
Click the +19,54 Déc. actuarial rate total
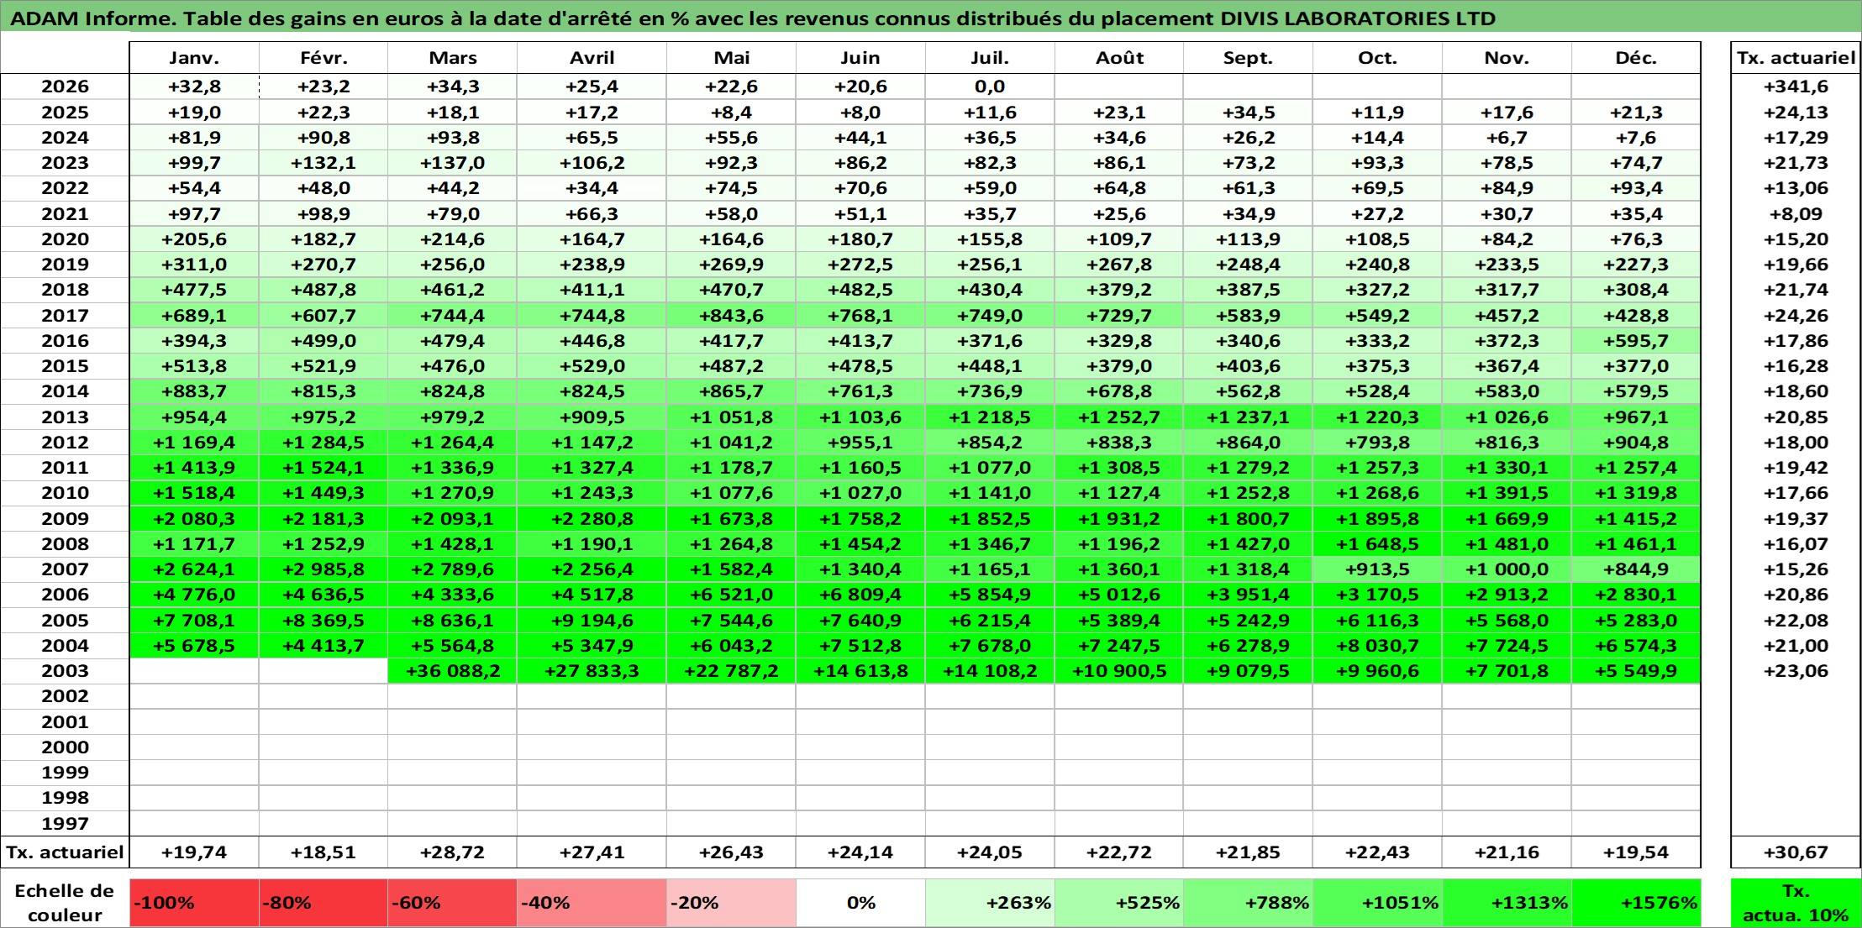[1636, 852]
